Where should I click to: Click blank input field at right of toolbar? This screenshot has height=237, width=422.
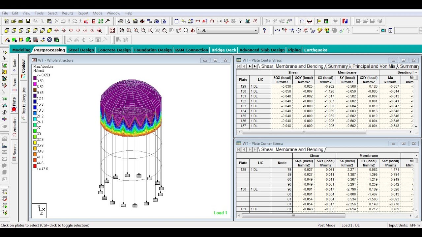[406, 30]
